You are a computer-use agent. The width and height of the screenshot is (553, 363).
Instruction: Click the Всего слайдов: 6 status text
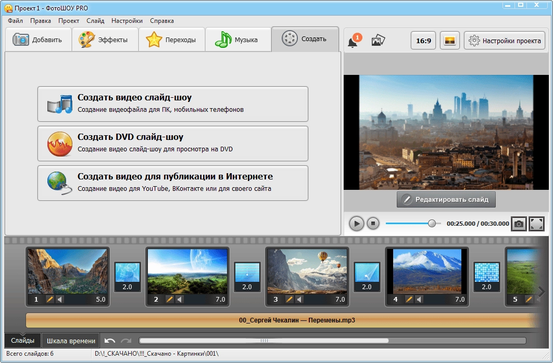[x=30, y=354]
